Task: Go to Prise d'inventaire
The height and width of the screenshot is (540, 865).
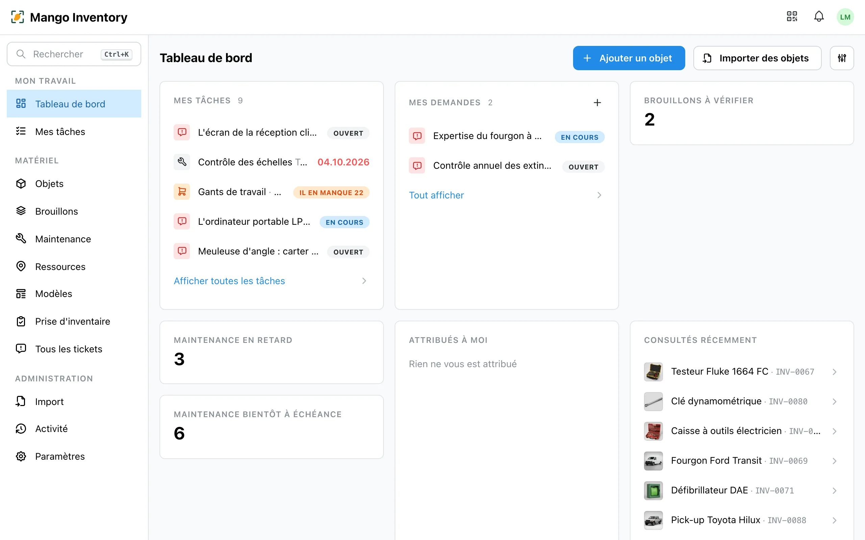Action: (x=74, y=321)
